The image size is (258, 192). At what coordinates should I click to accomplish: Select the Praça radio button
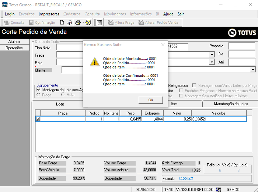pyautogui.click(x=38, y=95)
